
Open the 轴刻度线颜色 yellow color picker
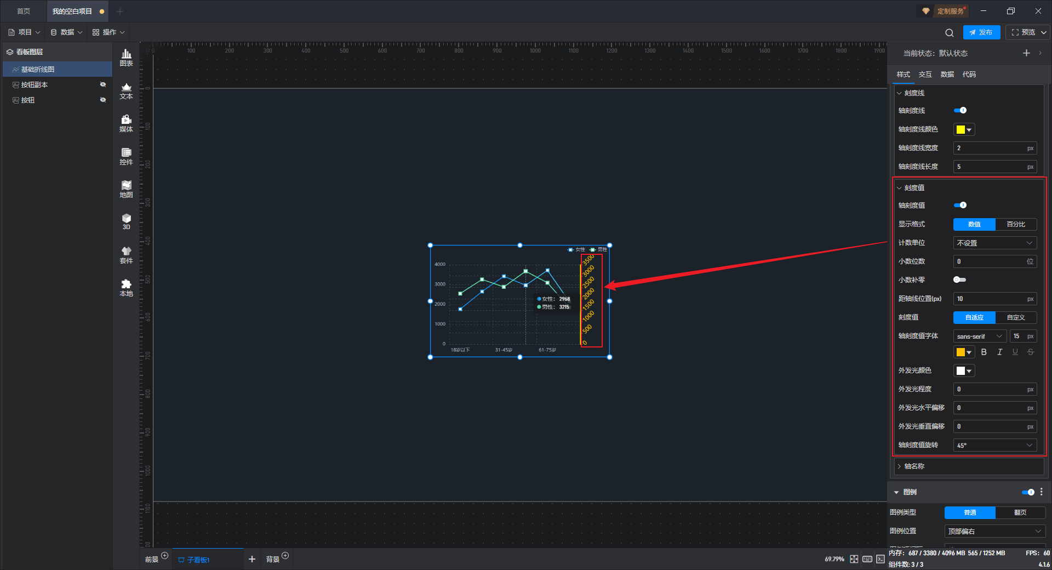[964, 130]
